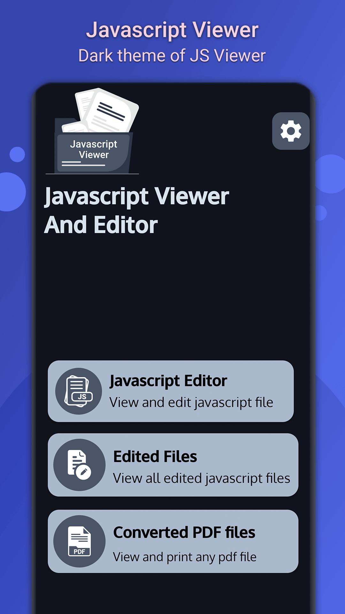
Task: Click the JS document icon
Action: (x=79, y=391)
